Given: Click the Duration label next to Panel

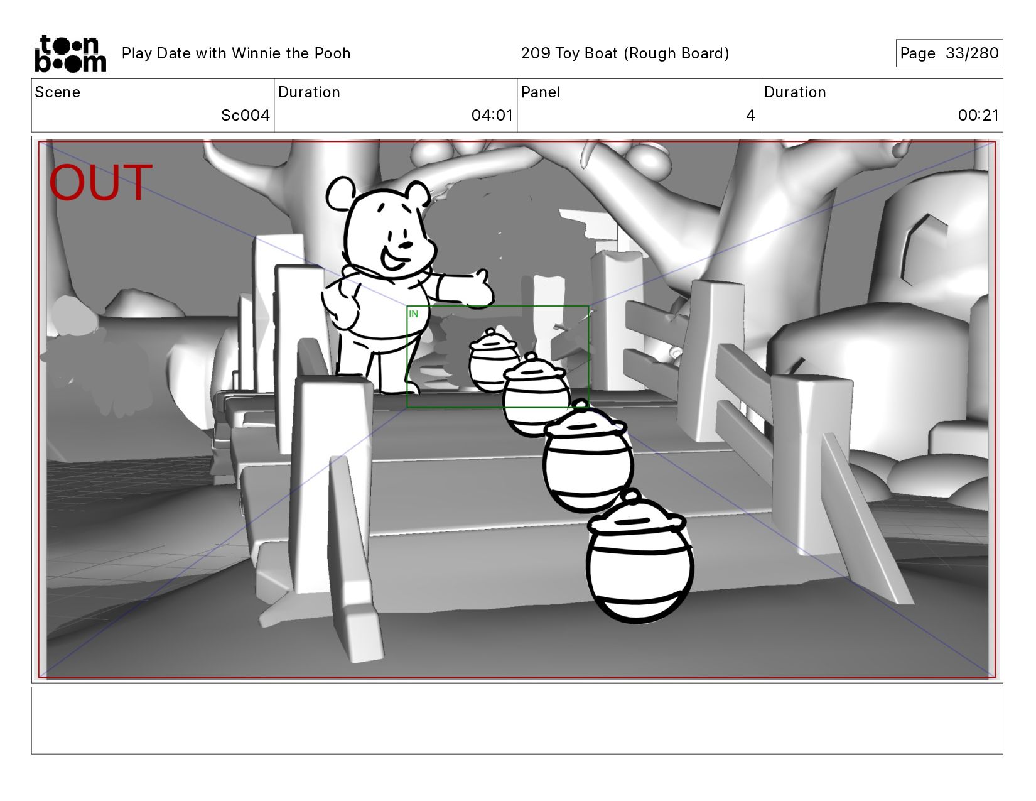Looking at the screenshot, I should click(x=795, y=92).
